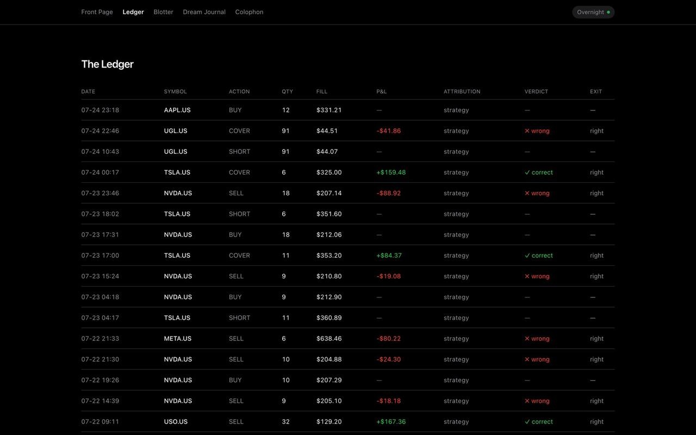Screen dimensions: 696x435
Task: Click BUY action in AAPL.US row
Action: tap(235, 110)
